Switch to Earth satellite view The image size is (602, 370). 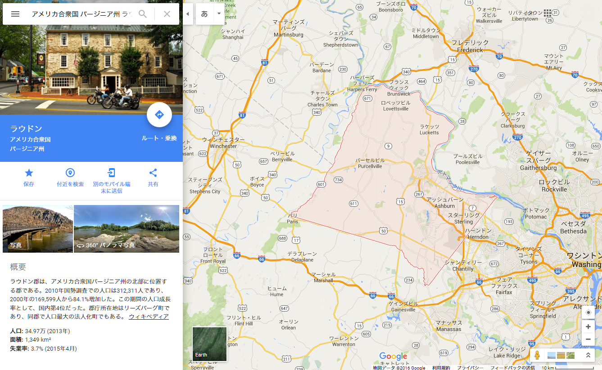click(x=209, y=344)
